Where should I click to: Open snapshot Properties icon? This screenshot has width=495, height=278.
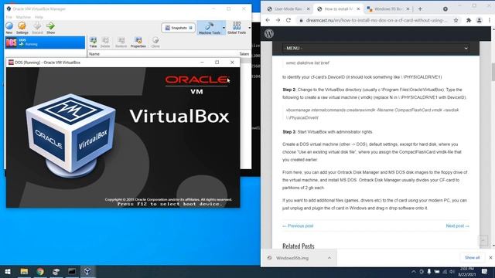point(138,42)
